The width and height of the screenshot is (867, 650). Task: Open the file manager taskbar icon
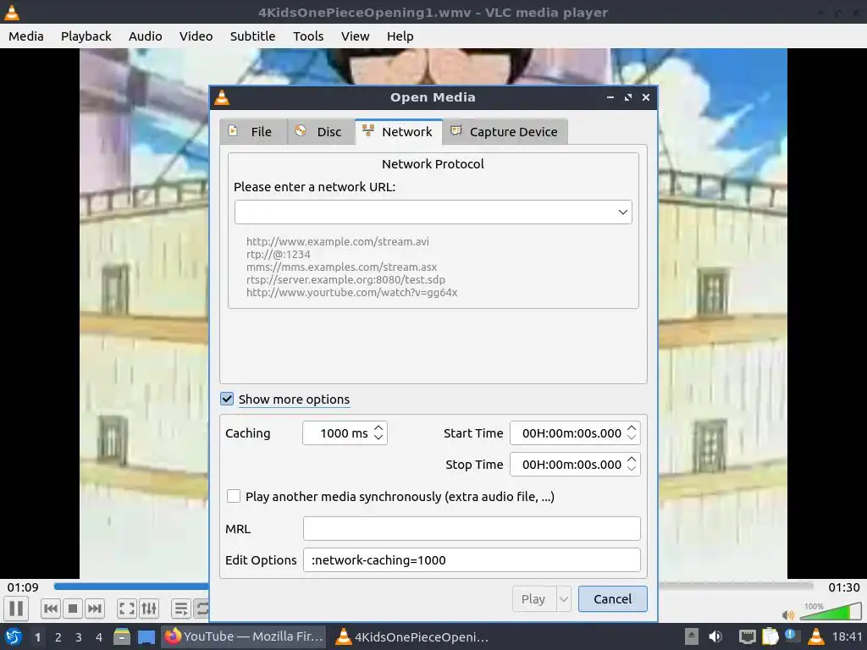[122, 636]
